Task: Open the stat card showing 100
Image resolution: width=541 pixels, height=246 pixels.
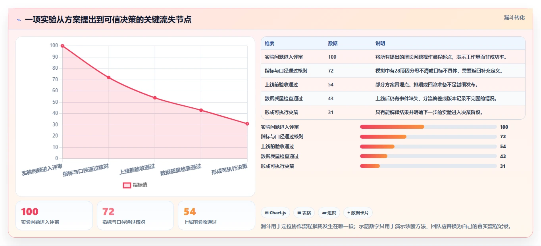Action: (54, 215)
